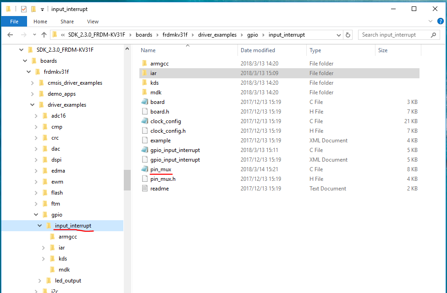Expand the demo_apps tree node
447x293 pixels.
click(33, 94)
